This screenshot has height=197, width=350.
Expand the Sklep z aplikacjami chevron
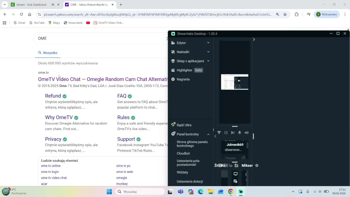(x=208, y=61)
